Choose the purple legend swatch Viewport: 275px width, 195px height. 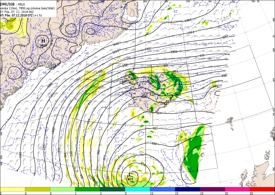tap(212, 189)
